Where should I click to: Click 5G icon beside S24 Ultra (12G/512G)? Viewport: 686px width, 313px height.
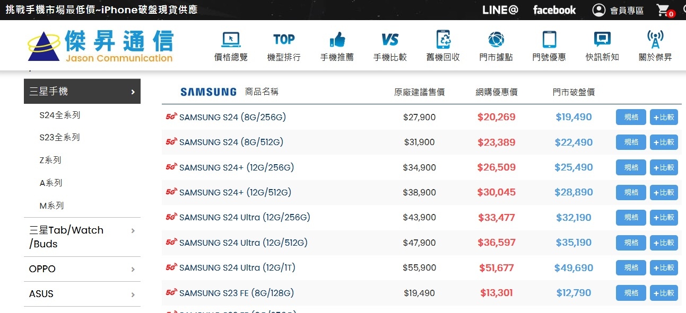point(171,243)
